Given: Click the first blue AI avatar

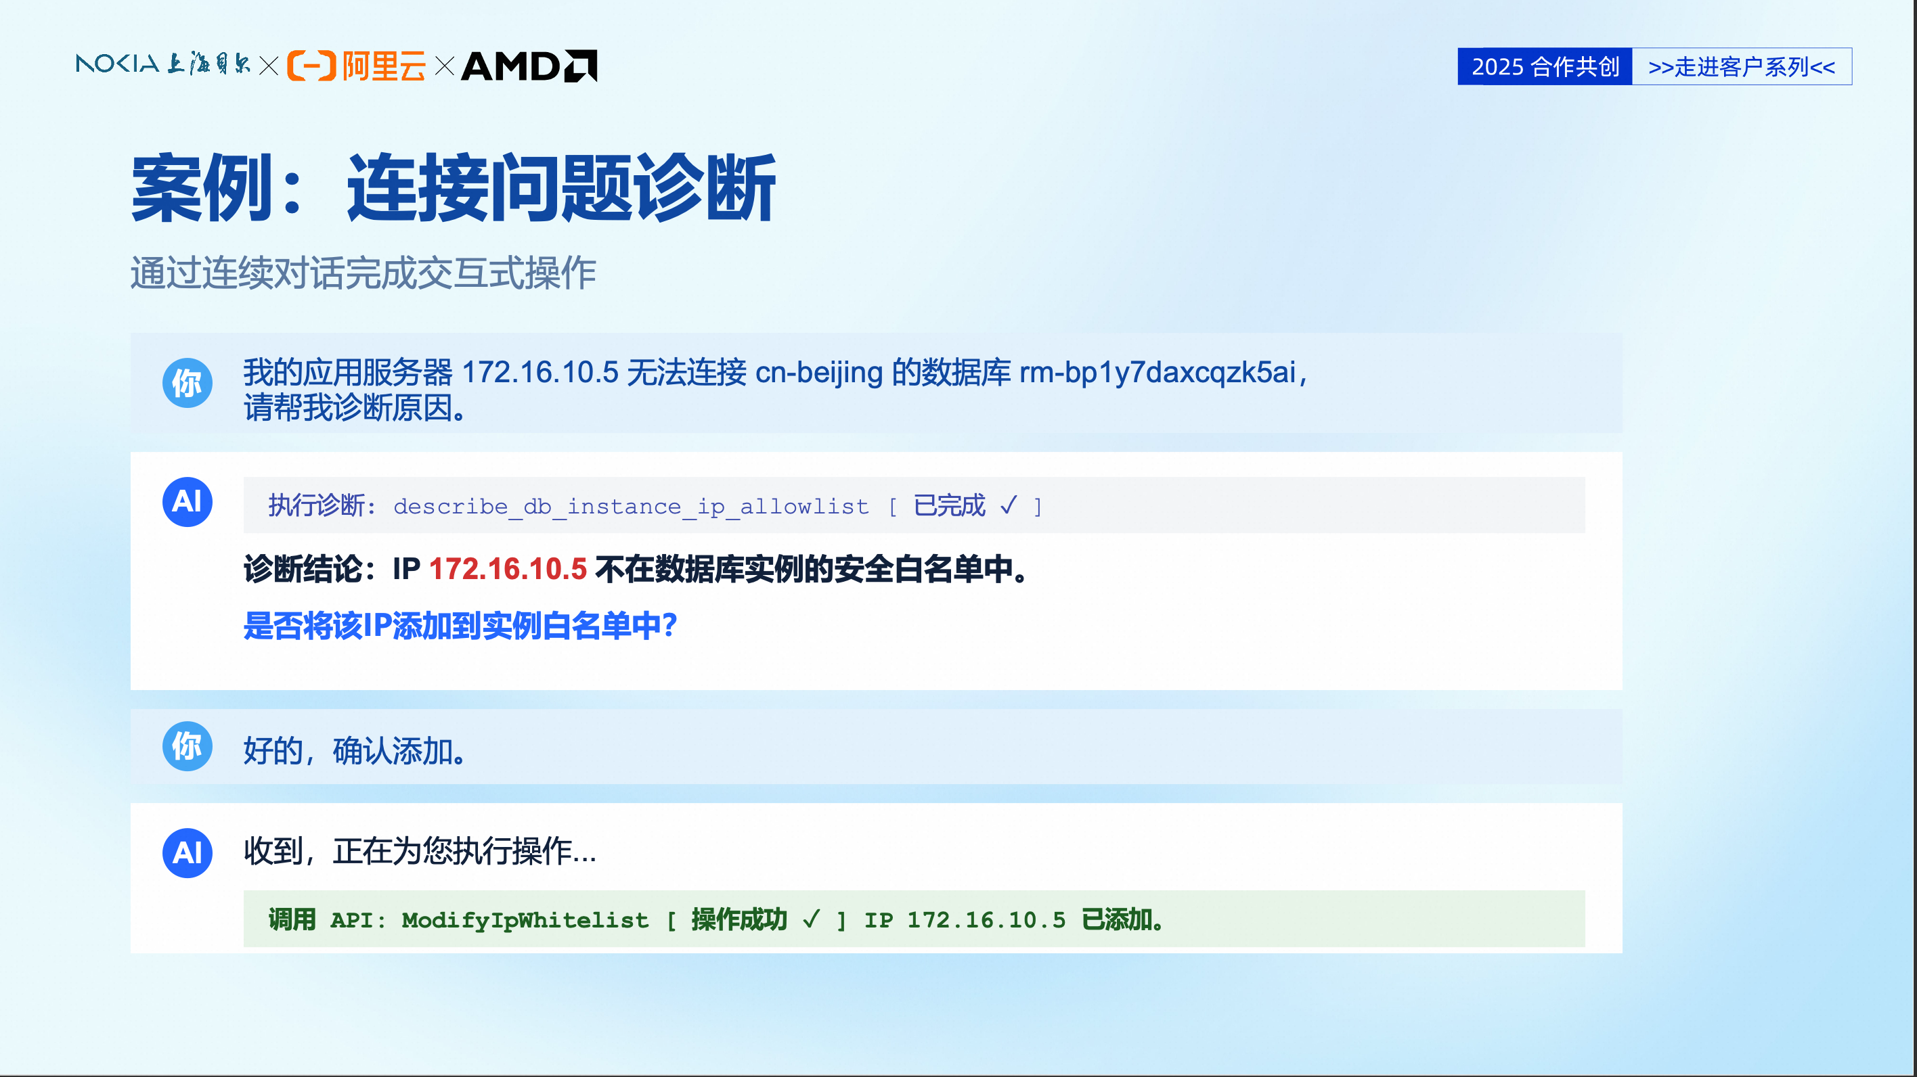Looking at the screenshot, I should [x=187, y=502].
